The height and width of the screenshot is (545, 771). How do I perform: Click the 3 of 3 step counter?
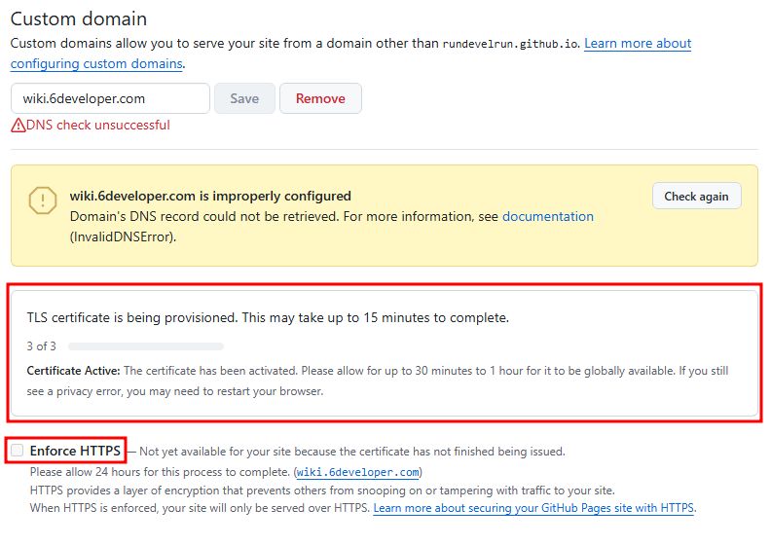click(x=41, y=346)
